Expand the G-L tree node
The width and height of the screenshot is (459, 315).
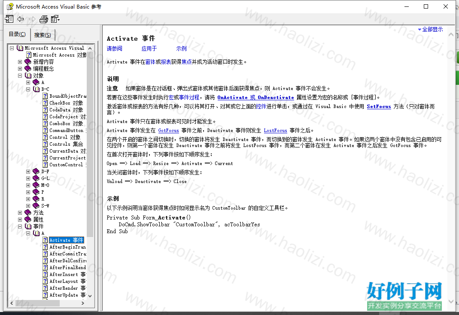point(28,178)
